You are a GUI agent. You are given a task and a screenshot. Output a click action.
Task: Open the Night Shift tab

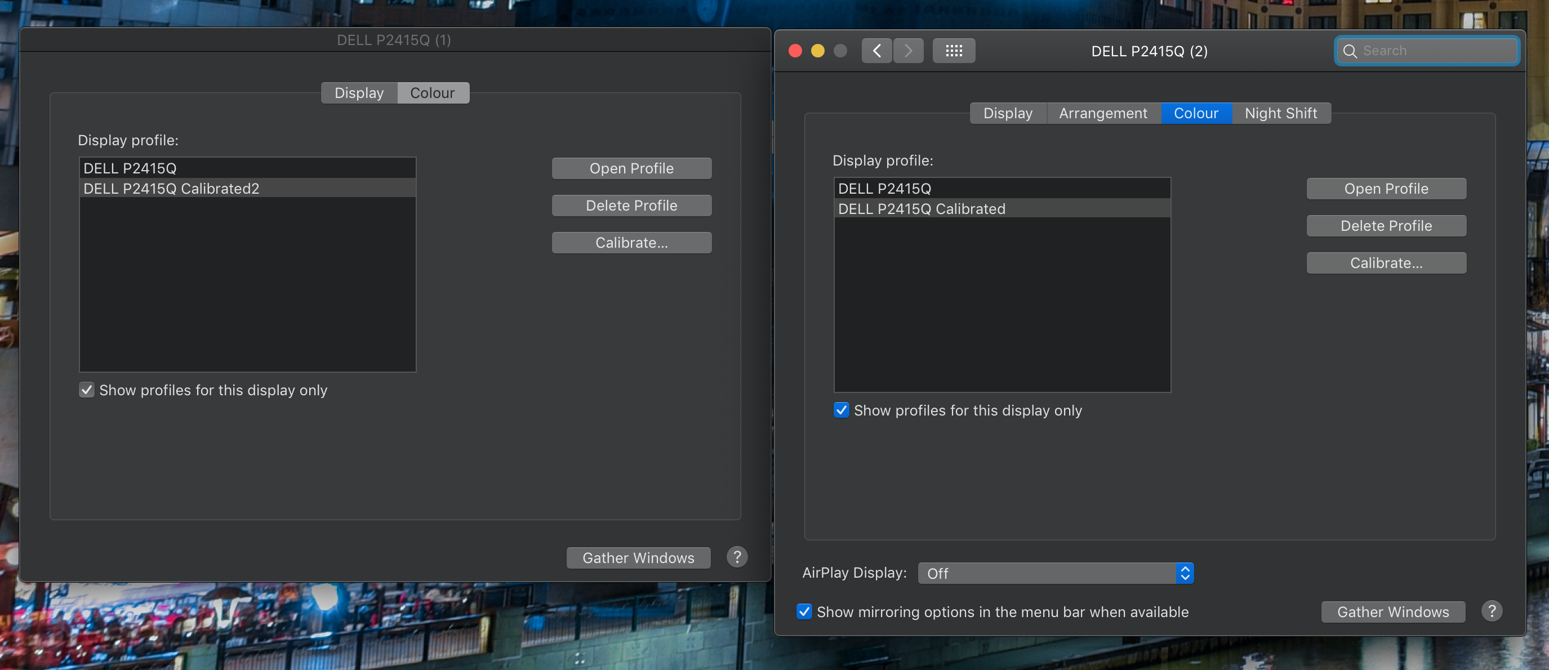(x=1281, y=113)
